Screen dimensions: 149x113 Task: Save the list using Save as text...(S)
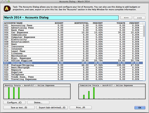tap(19, 108)
